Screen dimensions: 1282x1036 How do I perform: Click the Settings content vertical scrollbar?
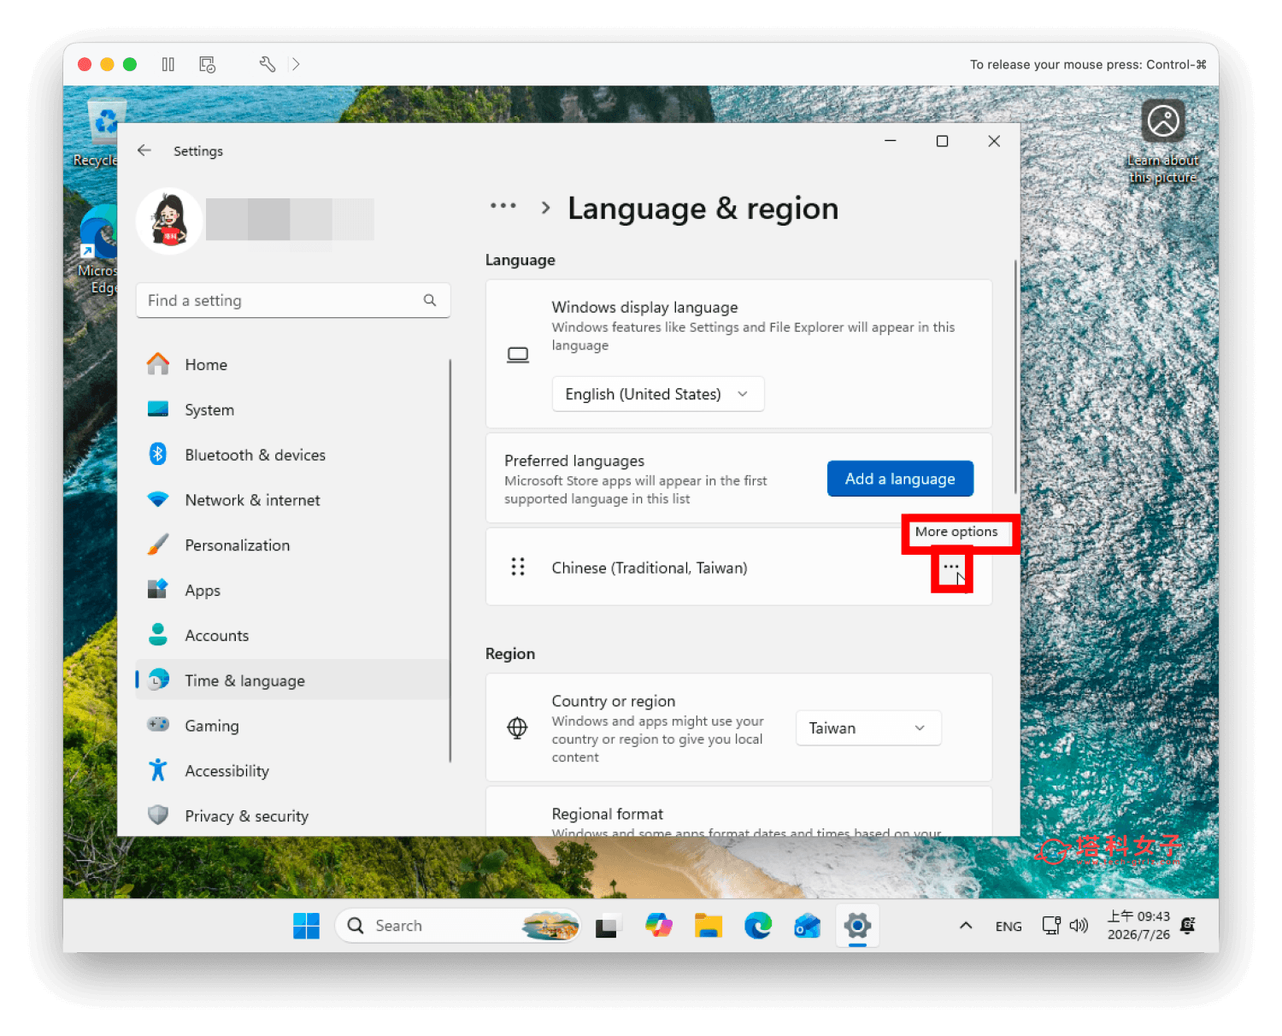1015,376
